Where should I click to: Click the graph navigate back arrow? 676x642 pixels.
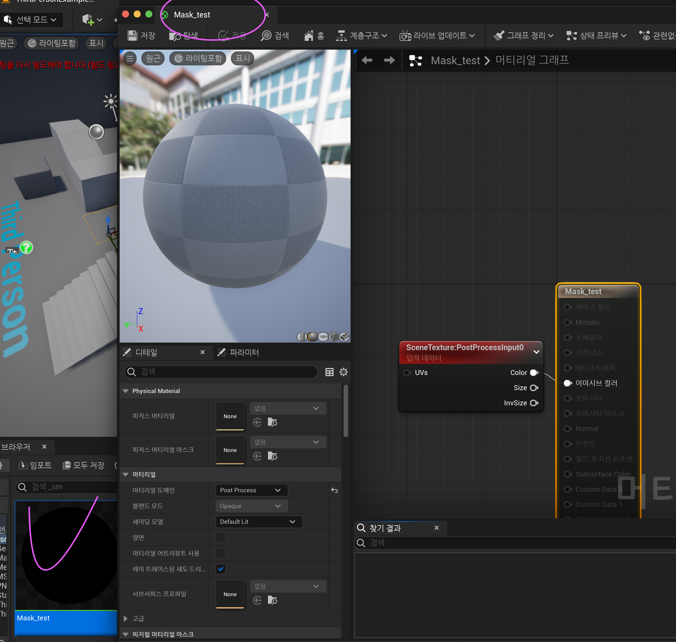[x=367, y=61]
